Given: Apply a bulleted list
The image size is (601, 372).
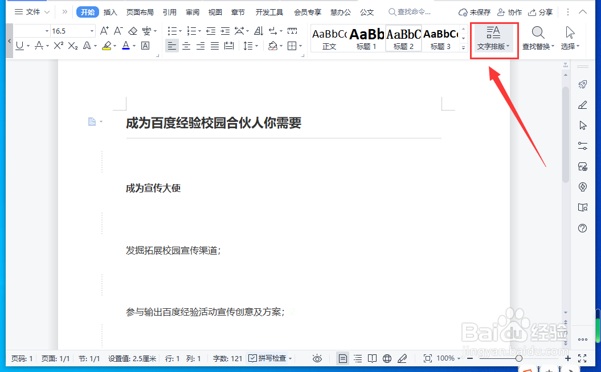Looking at the screenshot, I should click(173, 31).
